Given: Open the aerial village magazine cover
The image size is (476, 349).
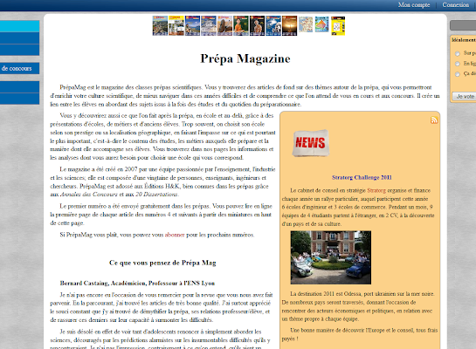Looking at the screenshot, I should pos(160,26).
